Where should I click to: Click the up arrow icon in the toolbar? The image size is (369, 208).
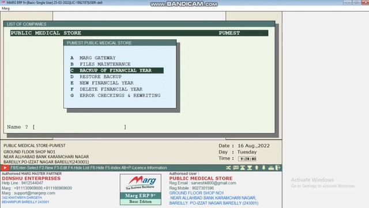point(257,168)
